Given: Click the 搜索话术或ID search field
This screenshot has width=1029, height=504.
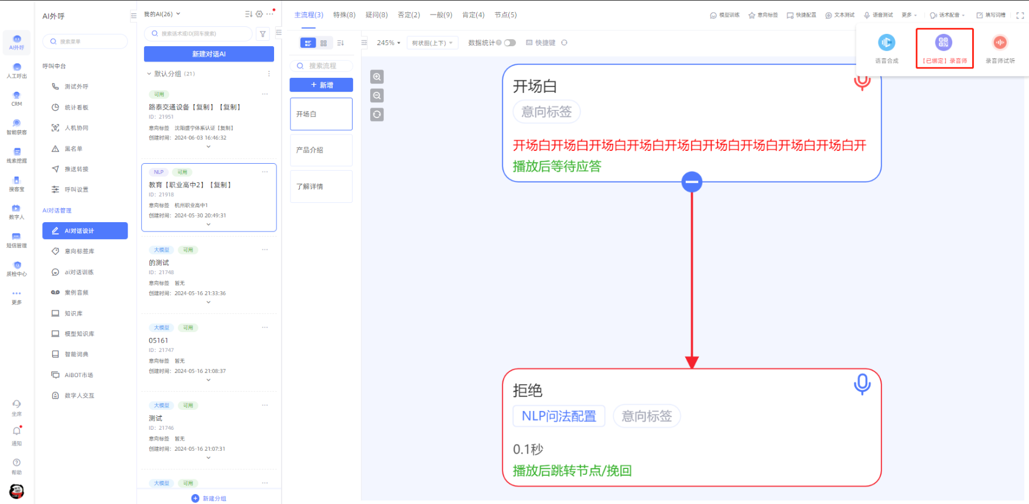Looking at the screenshot, I should pos(198,34).
